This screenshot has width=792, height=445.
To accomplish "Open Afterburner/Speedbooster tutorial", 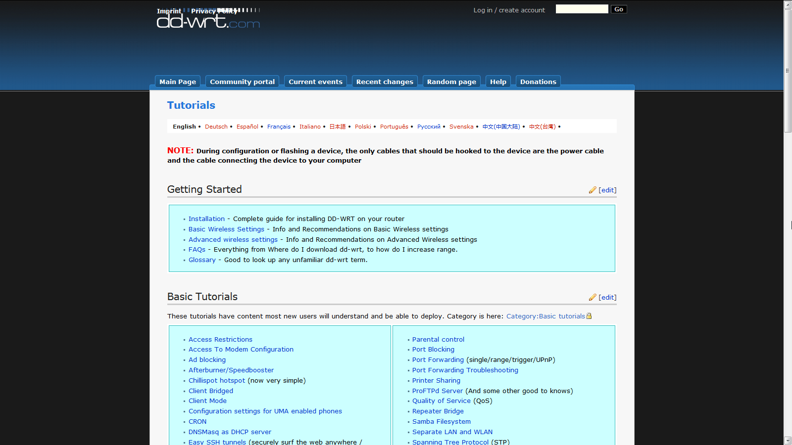I will [231, 370].
